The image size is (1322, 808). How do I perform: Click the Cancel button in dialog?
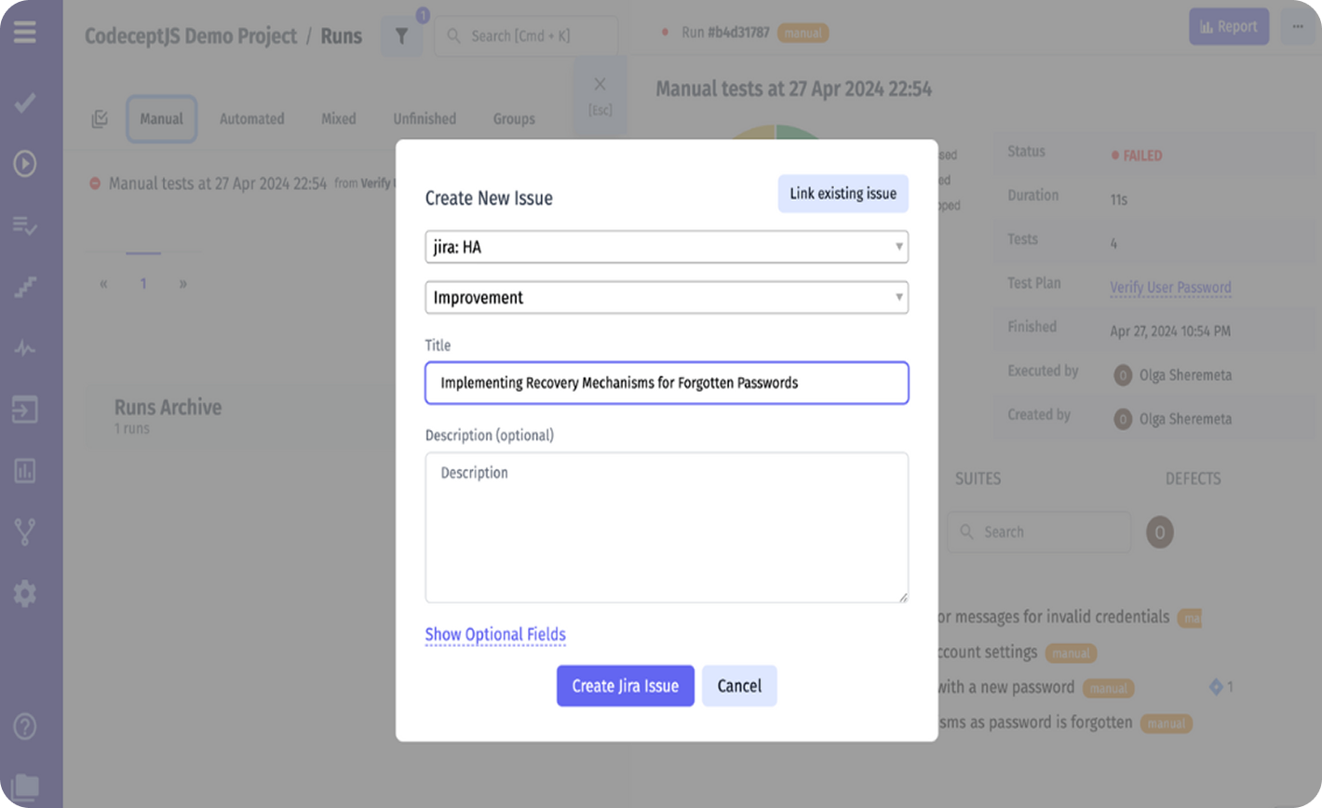739,686
